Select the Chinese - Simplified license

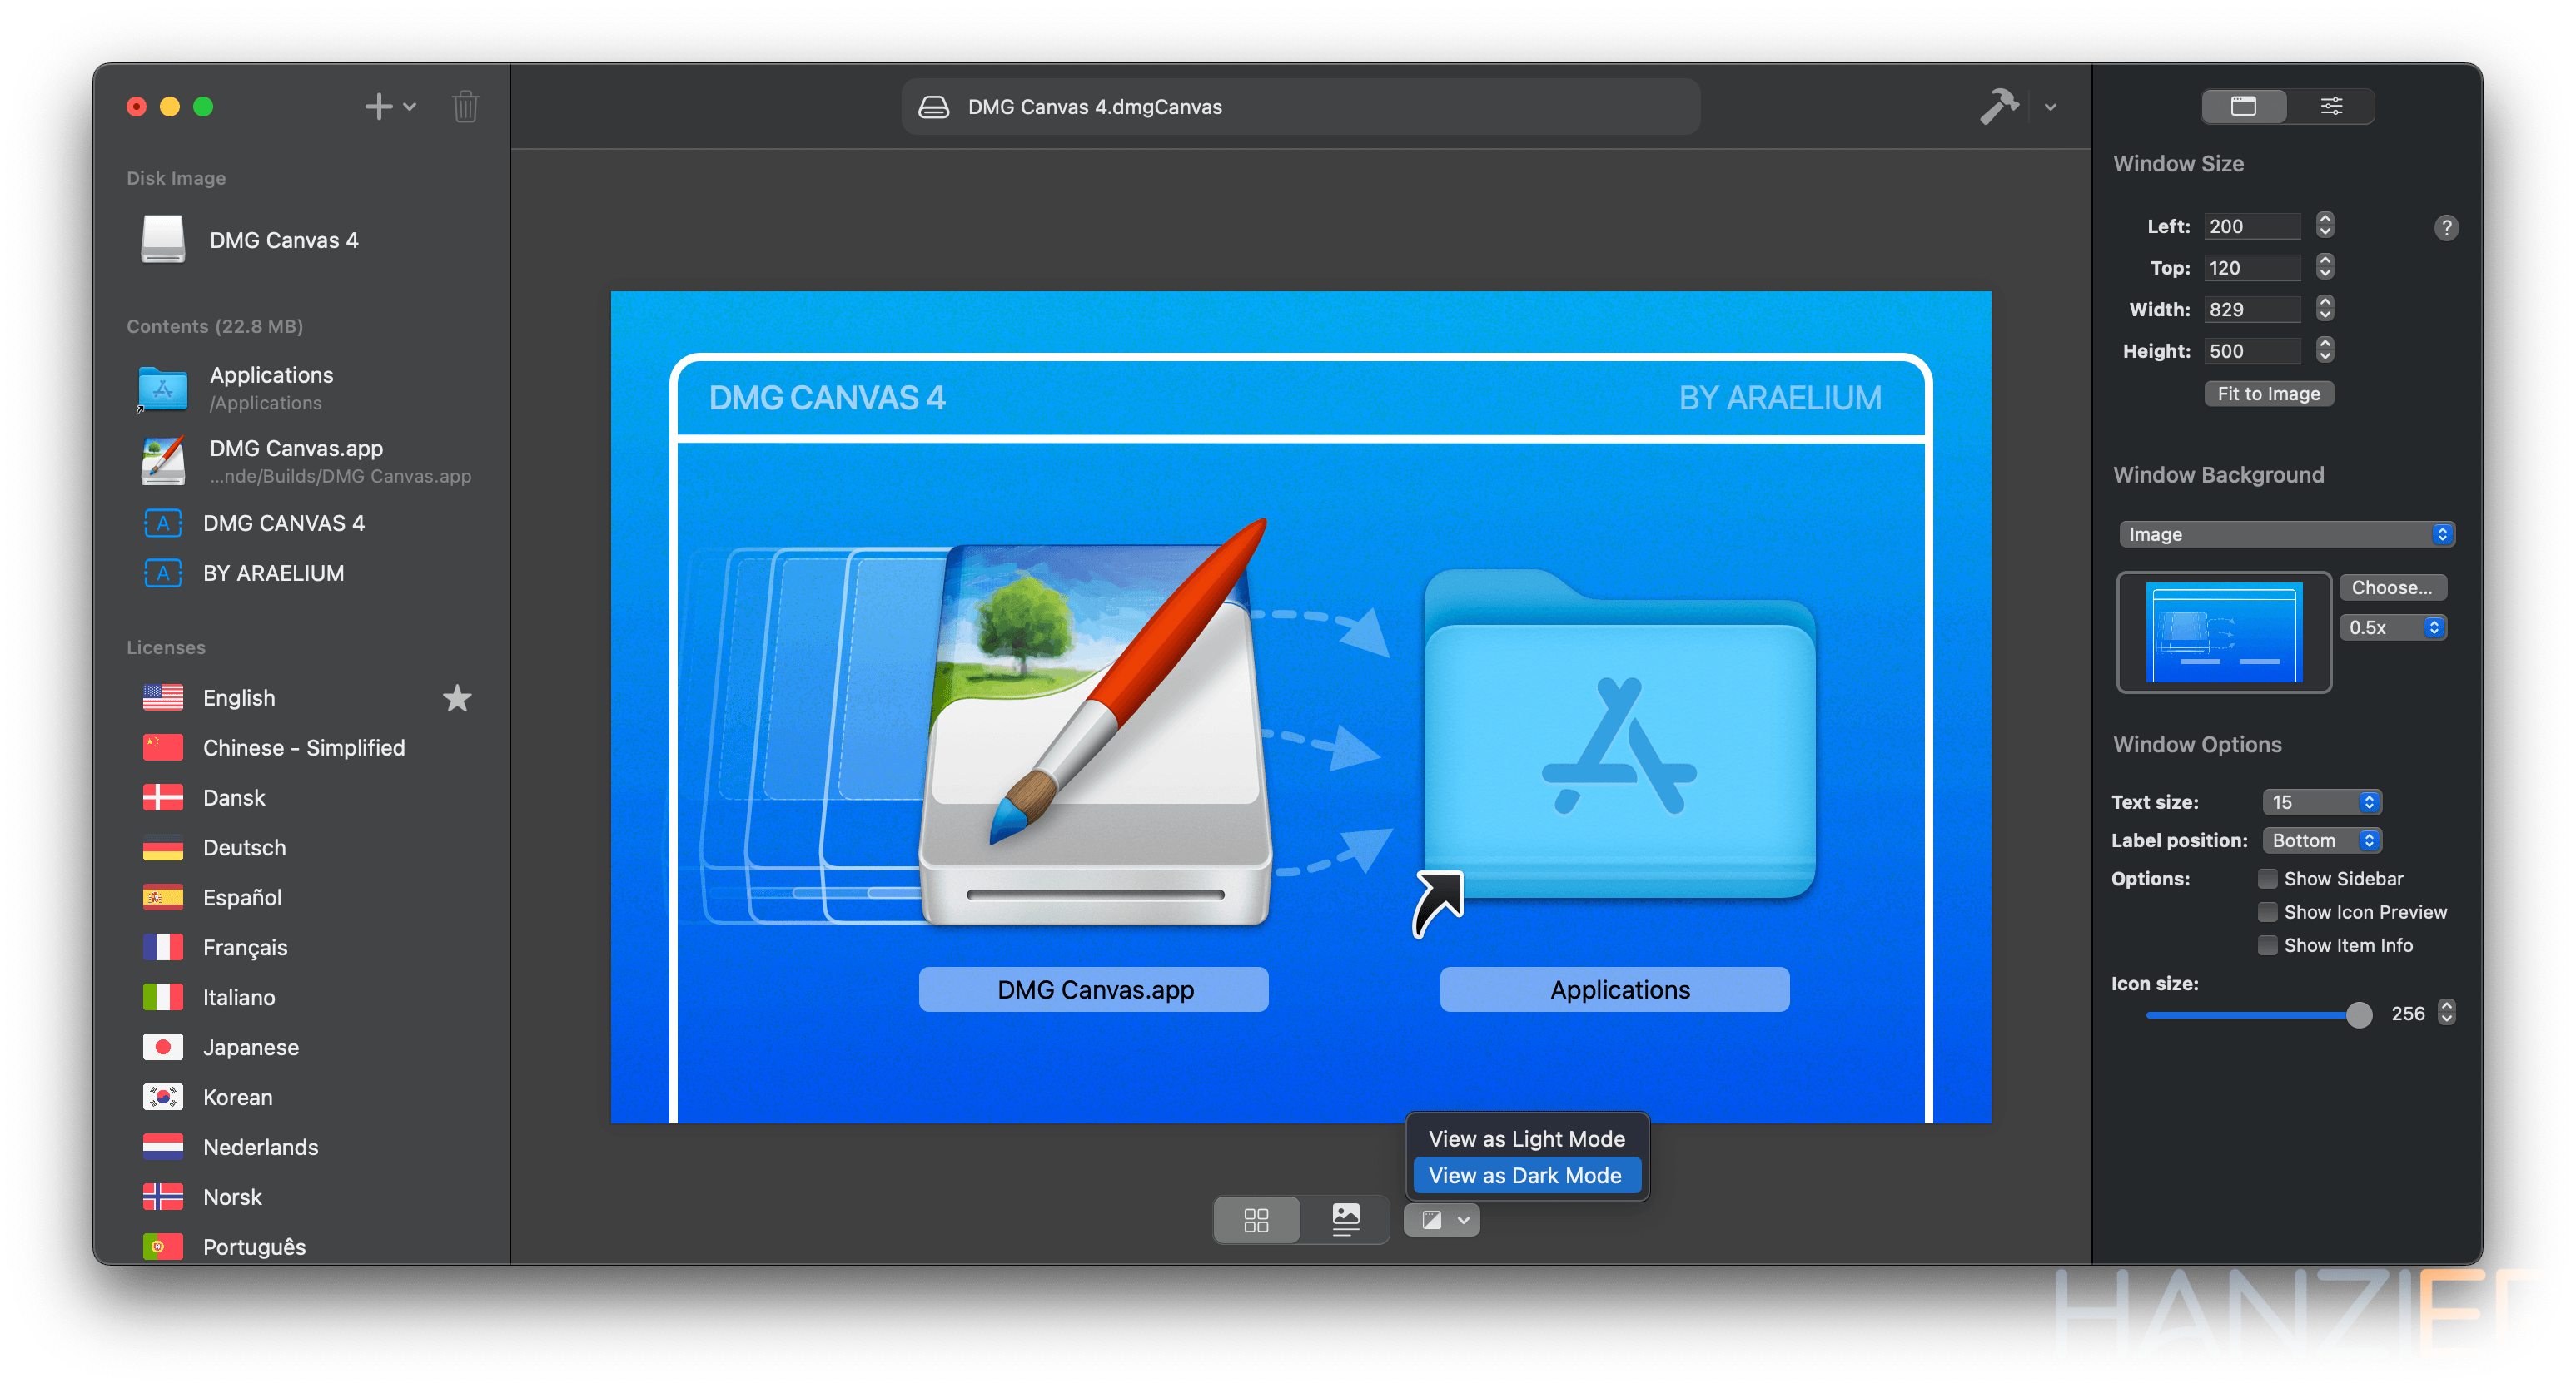[302, 747]
